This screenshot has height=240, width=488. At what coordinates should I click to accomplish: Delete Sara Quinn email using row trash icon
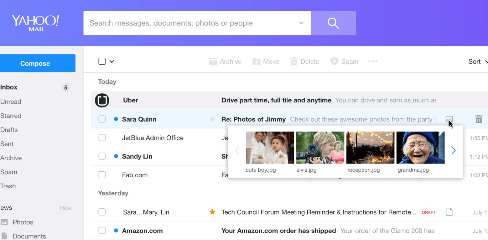(x=478, y=119)
